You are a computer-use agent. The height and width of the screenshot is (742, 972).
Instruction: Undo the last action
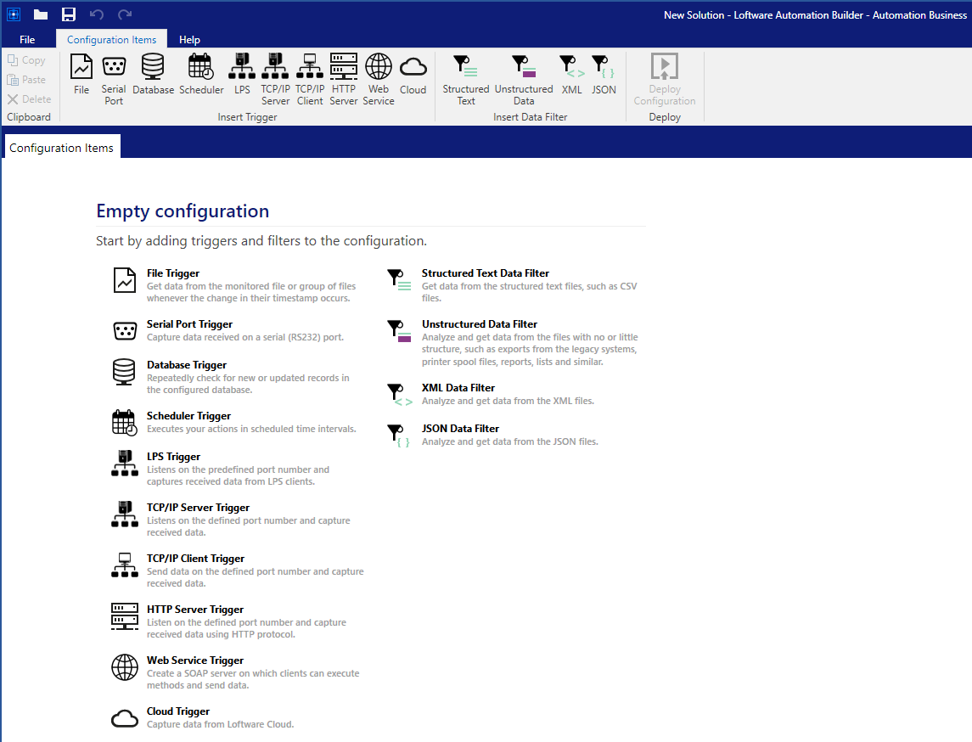pos(96,14)
